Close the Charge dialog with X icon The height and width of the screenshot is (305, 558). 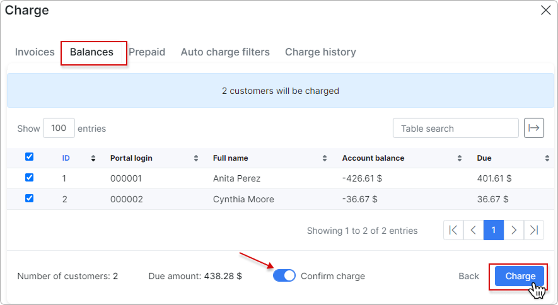(x=545, y=9)
